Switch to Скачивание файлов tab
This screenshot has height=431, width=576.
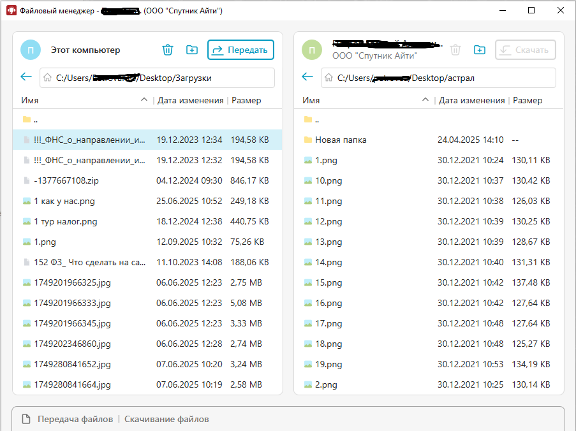(166, 419)
